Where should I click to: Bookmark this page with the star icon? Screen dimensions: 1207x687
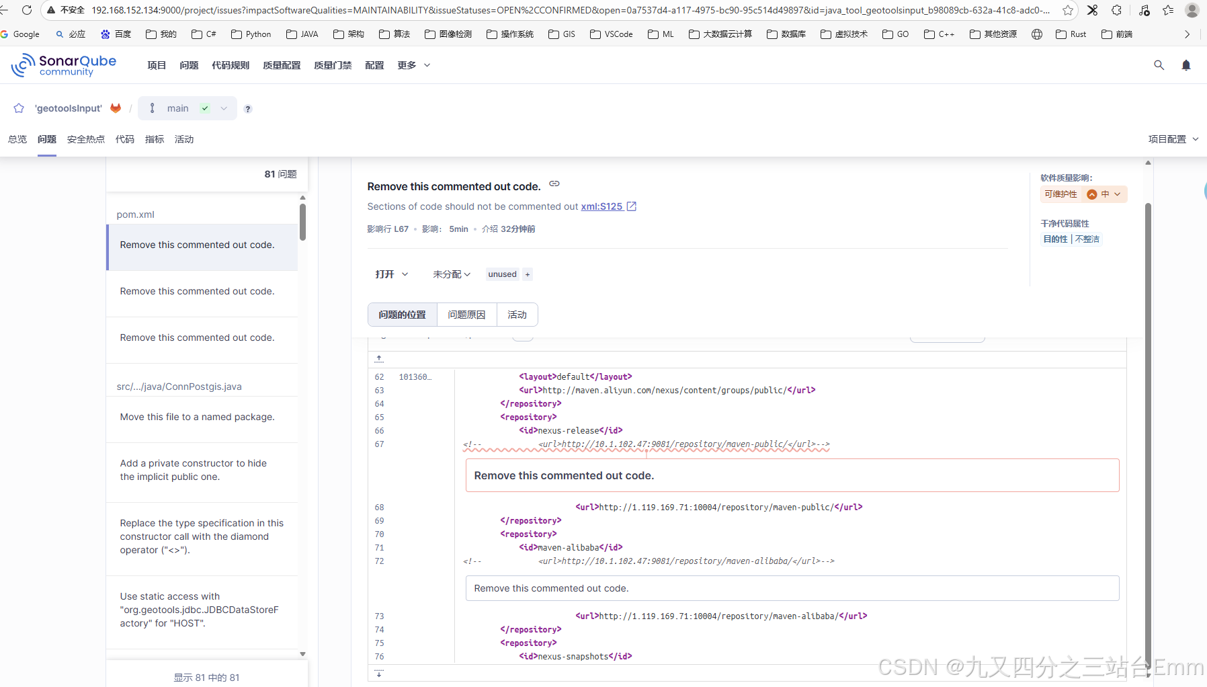click(x=1067, y=10)
